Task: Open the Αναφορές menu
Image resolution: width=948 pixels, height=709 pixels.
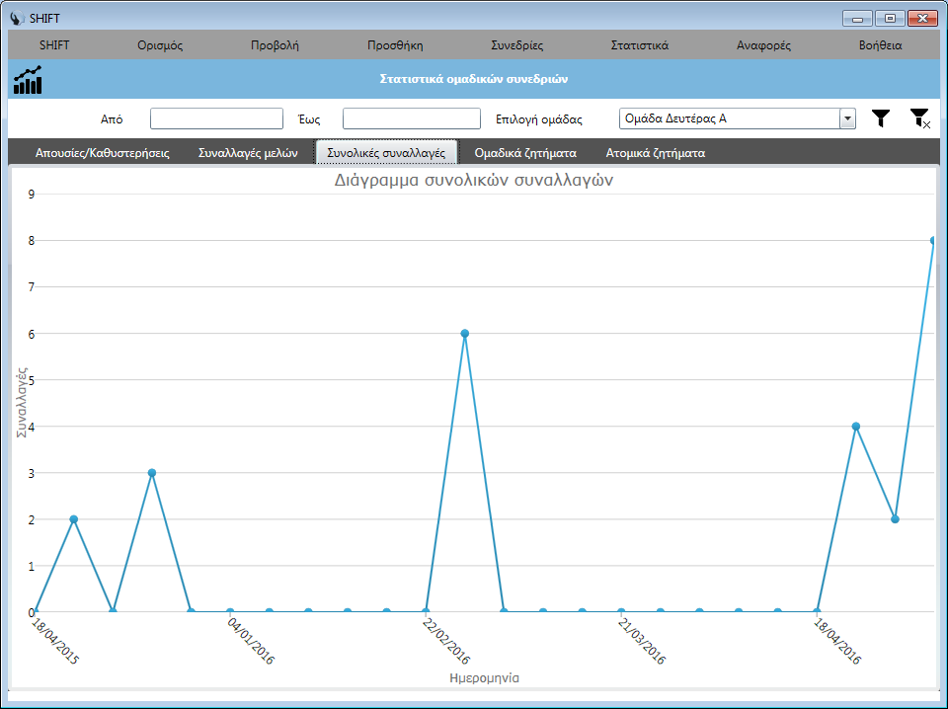Action: point(763,45)
